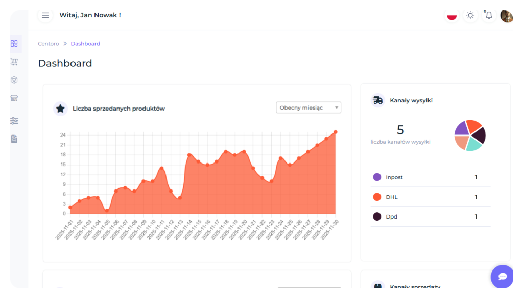Click the hexagon products icon in sidebar

14,80
